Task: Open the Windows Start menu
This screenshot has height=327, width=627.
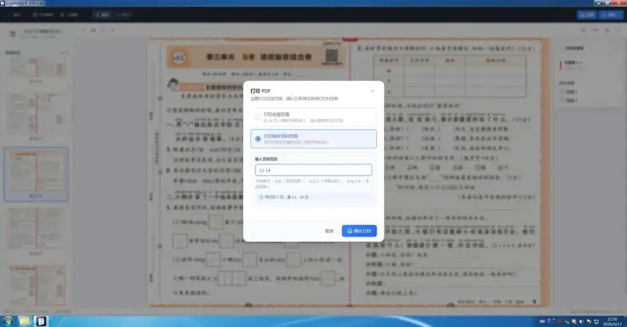Action: 8,321
